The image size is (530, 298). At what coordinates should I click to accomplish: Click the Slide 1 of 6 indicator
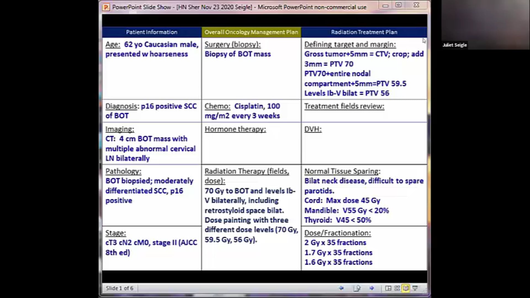[x=120, y=288]
